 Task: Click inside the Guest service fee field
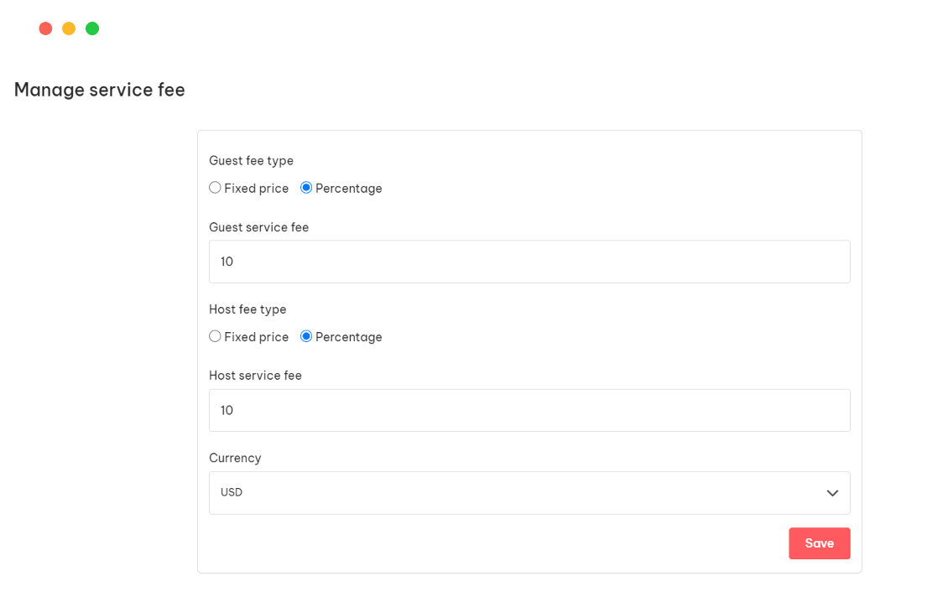[529, 261]
